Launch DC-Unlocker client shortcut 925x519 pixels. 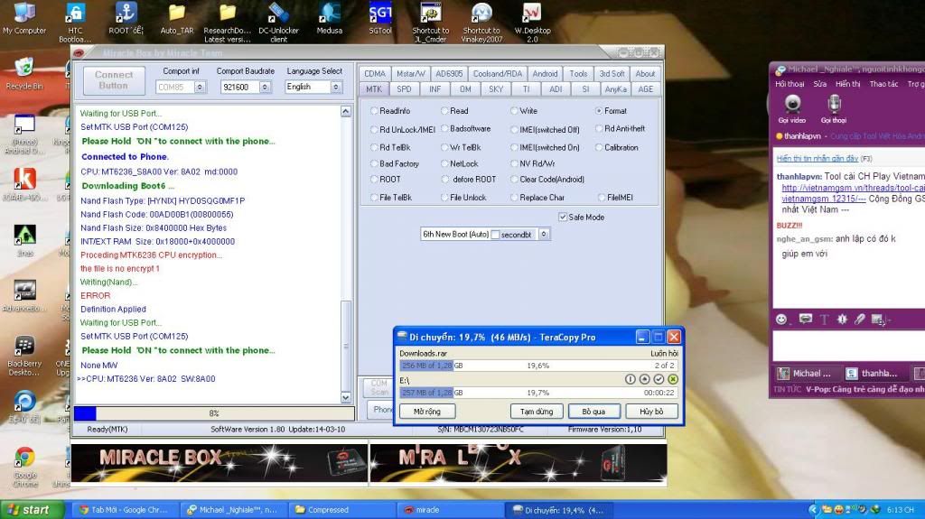(278, 23)
